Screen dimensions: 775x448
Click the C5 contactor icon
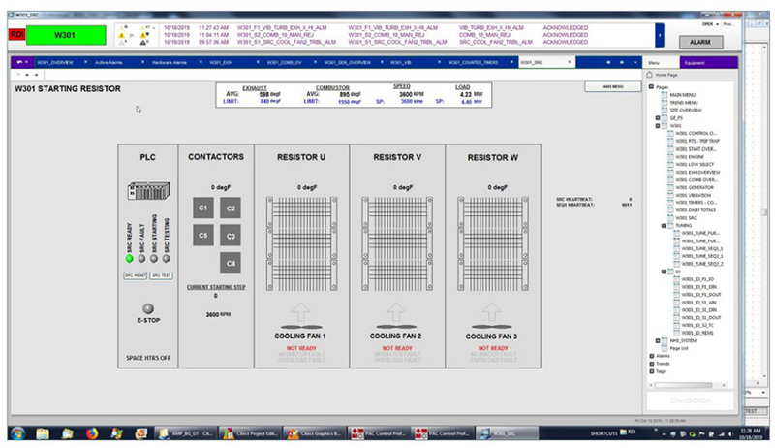click(x=203, y=236)
